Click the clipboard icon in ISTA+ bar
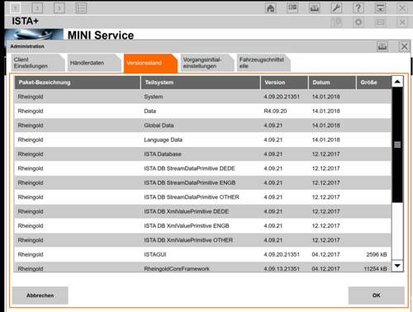Image resolution: width=413 pixels, height=312 pixels. tap(336, 22)
